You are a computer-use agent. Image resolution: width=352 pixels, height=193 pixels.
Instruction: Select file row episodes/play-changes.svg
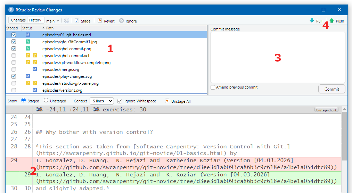click(x=106, y=76)
